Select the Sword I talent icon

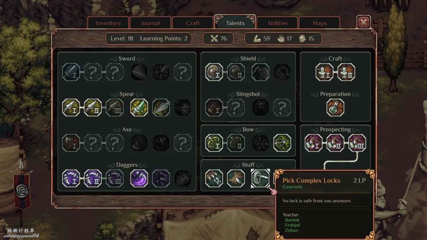71,72
